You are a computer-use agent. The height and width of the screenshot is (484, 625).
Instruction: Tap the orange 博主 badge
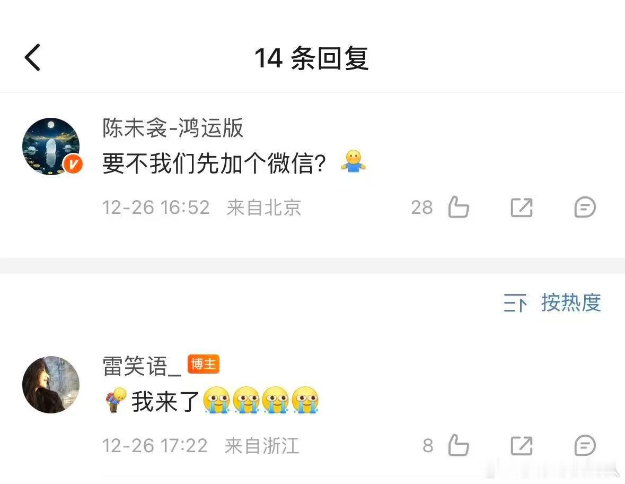(203, 364)
